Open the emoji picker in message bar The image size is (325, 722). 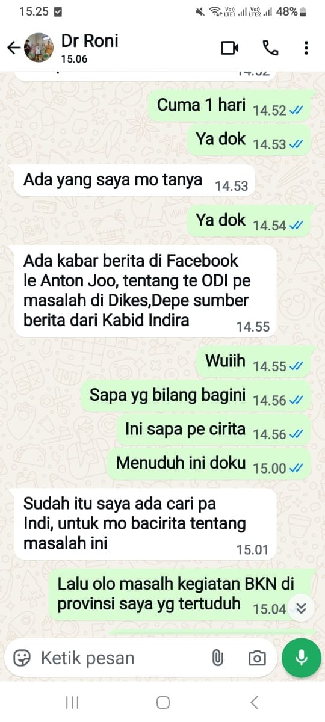pyautogui.click(x=22, y=658)
